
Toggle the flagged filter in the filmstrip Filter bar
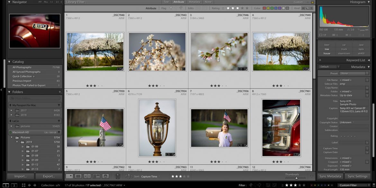(251, 185)
